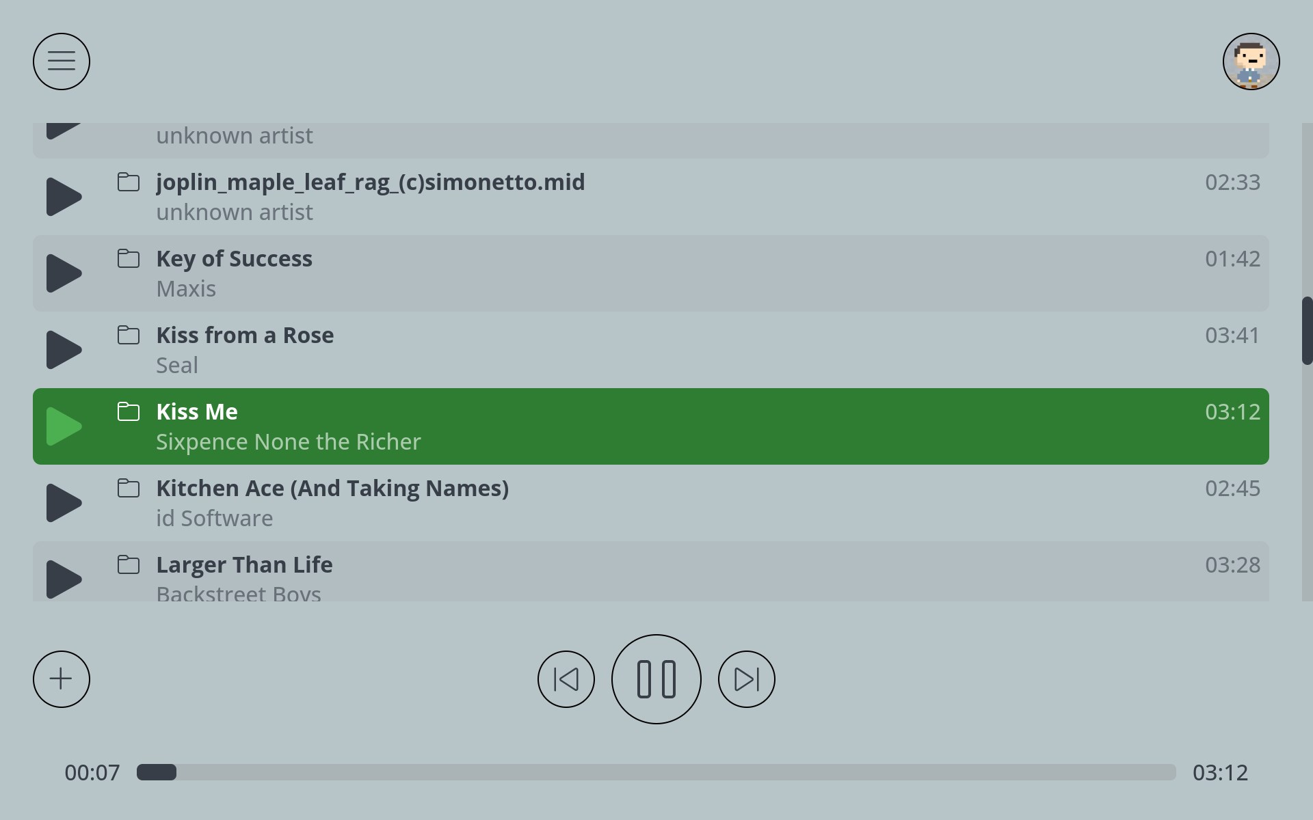Click the scrollbar on the right edge
Image resolution: width=1313 pixels, height=820 pixels.
point(1307,335)
